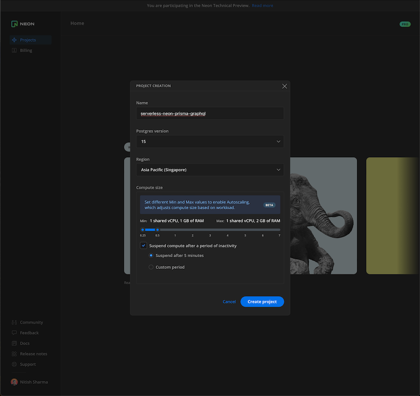Open the Docs page
420x396 pixels.
[24, 343]
